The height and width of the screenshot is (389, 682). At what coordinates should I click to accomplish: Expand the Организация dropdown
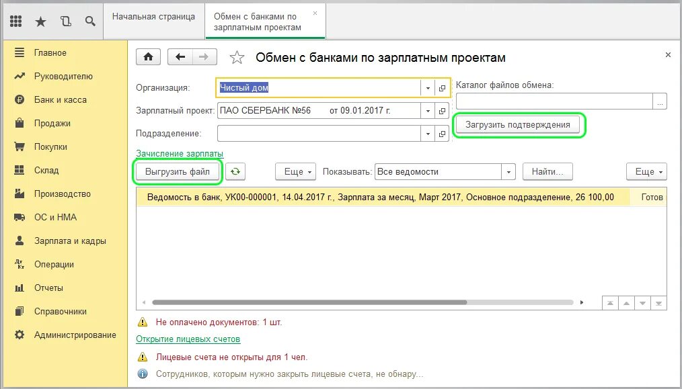tap(428, 88)
